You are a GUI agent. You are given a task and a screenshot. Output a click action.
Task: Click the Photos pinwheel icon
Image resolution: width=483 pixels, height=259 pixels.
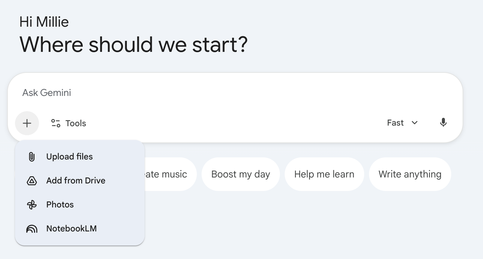[x=31, y=205]
